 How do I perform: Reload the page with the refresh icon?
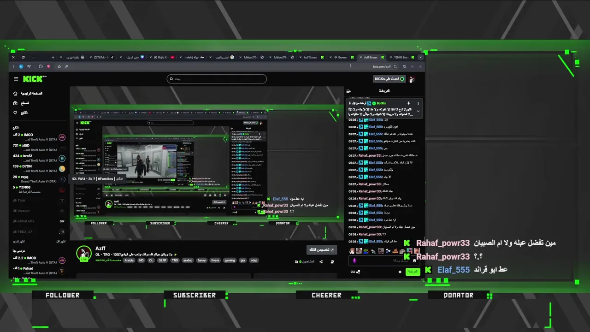pos(404,66)
